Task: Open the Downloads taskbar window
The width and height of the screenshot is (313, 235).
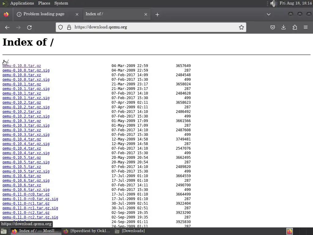Action: click(x=130, y=231)
